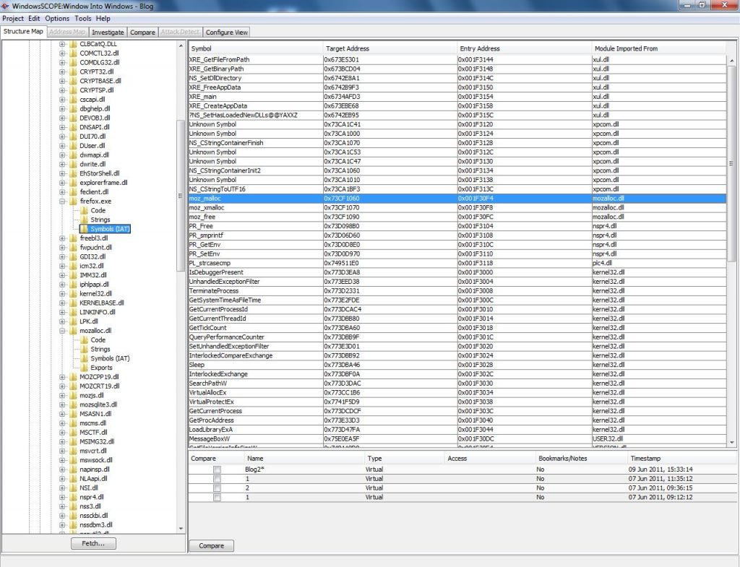Open the Project menu

[13, 18]
